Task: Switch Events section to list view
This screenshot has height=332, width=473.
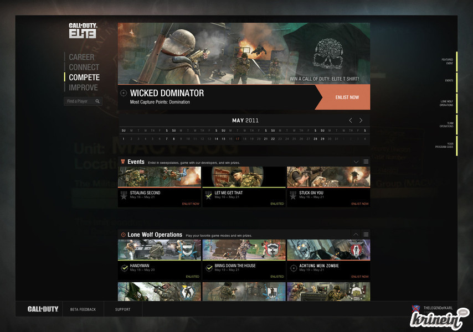Action: 366,162
